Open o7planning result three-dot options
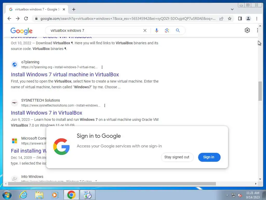 click(x=102, y=67)
